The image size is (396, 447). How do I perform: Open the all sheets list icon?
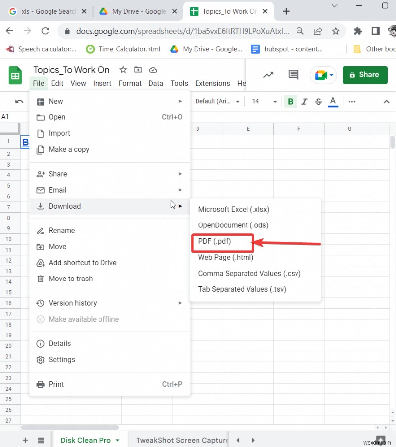point(41,440)
